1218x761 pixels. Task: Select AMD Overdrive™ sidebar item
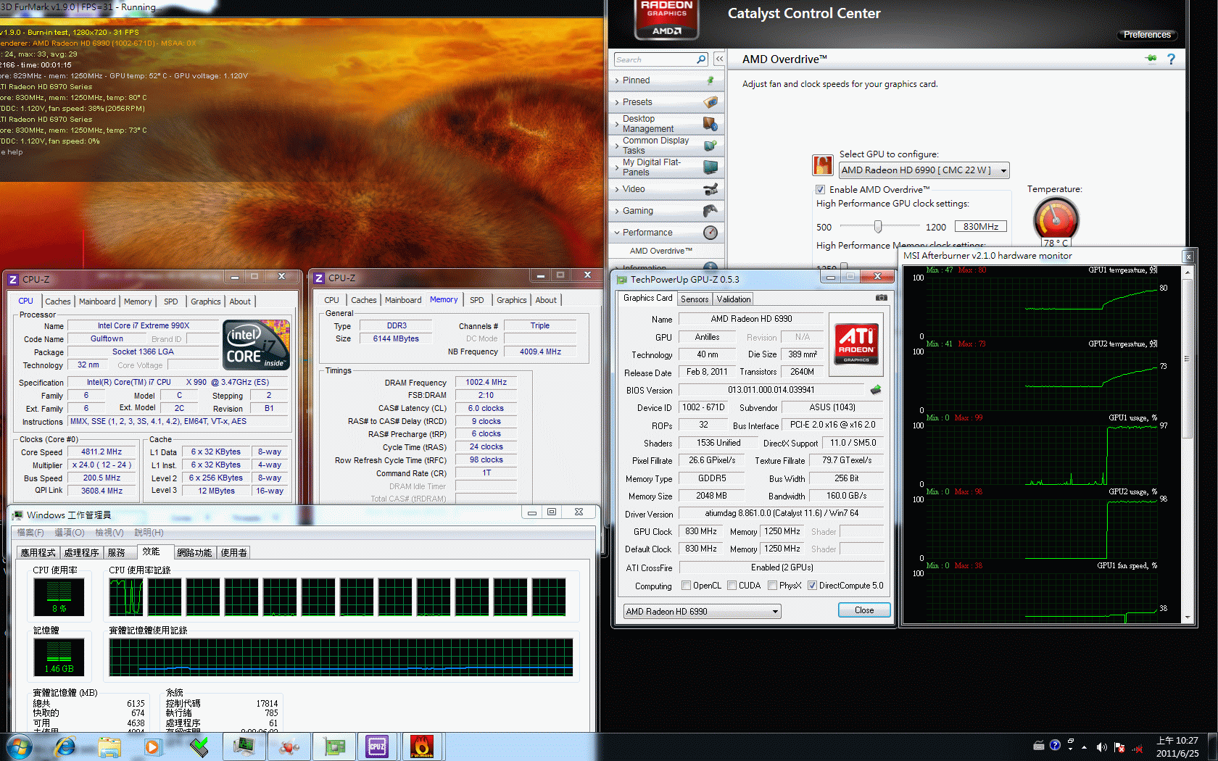[x=660, y=251]
